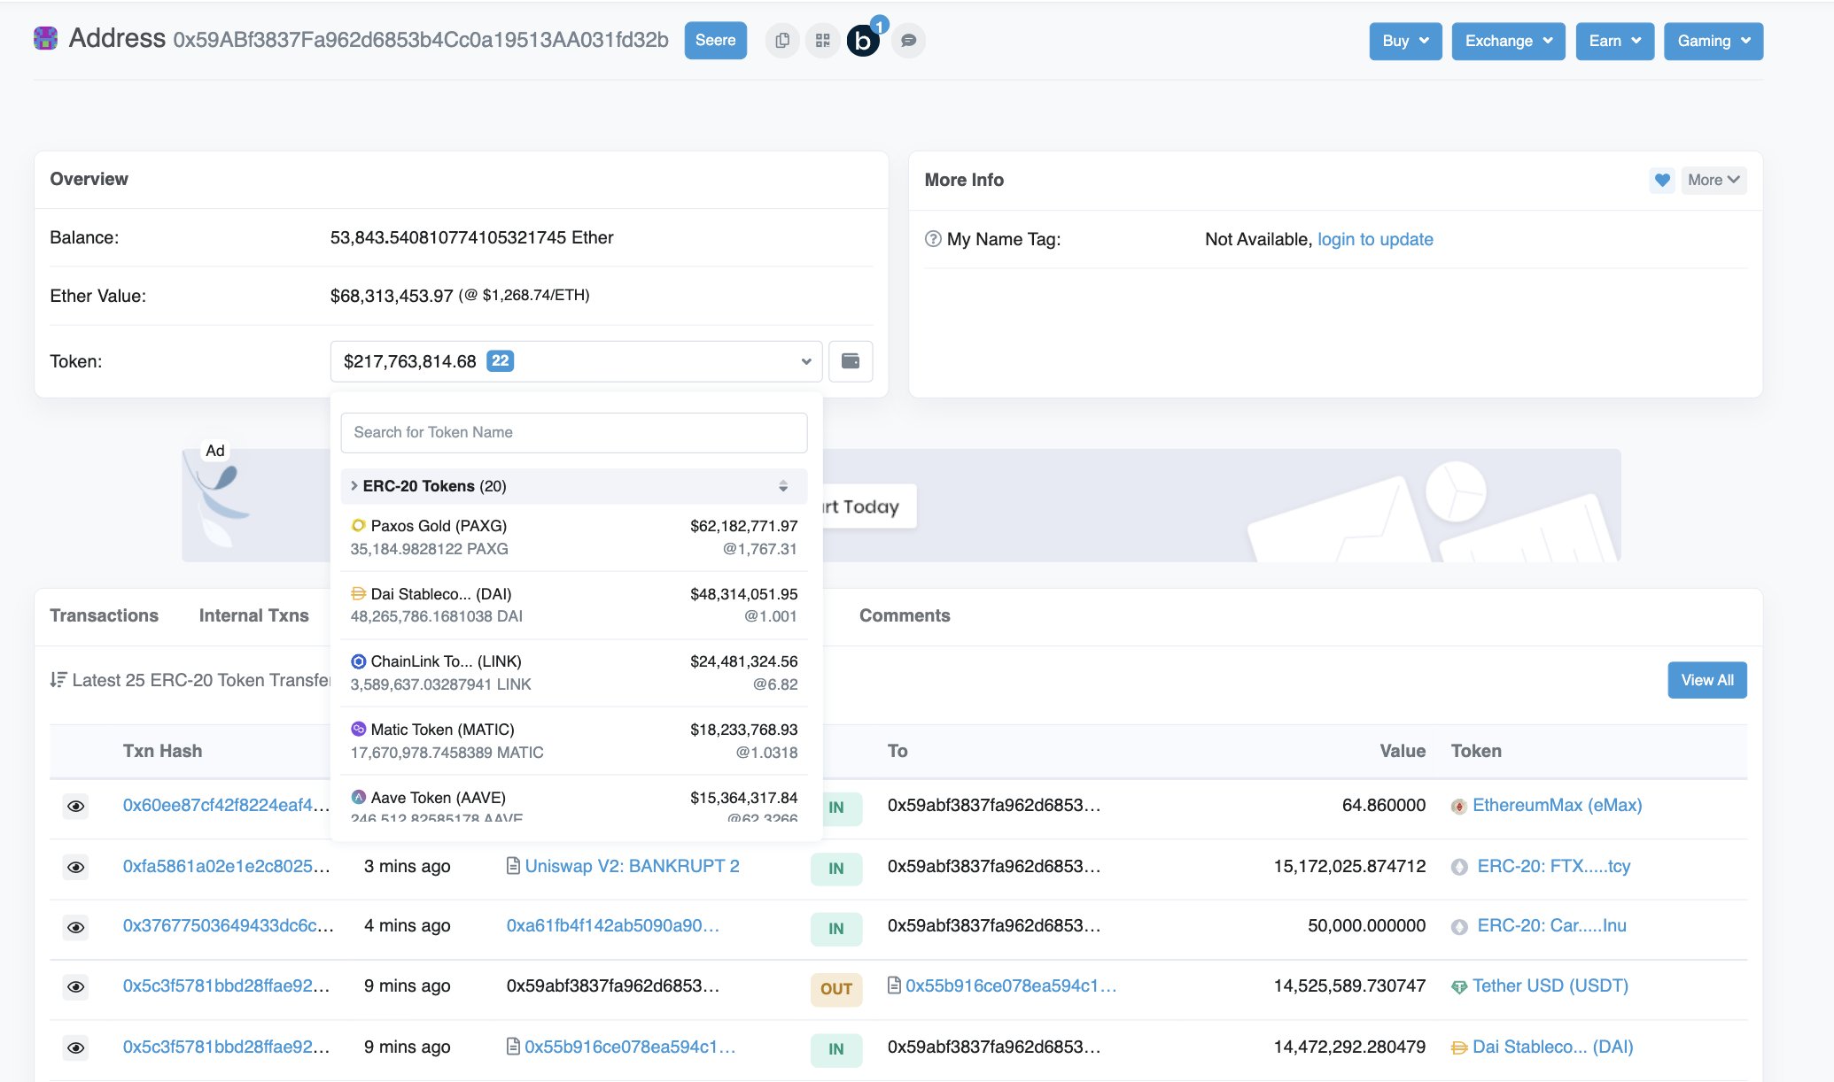The width and height of the screenshot is (1834, 1082).
Task: Show the address QR code icon
Action: click(x=823, y=41)
